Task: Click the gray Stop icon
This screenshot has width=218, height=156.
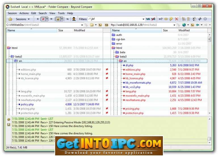Action: point(205,19)
